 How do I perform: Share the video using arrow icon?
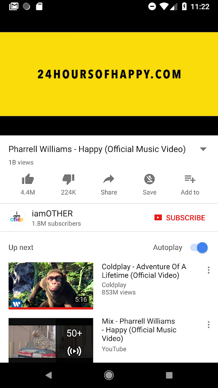tap(109, 179)
